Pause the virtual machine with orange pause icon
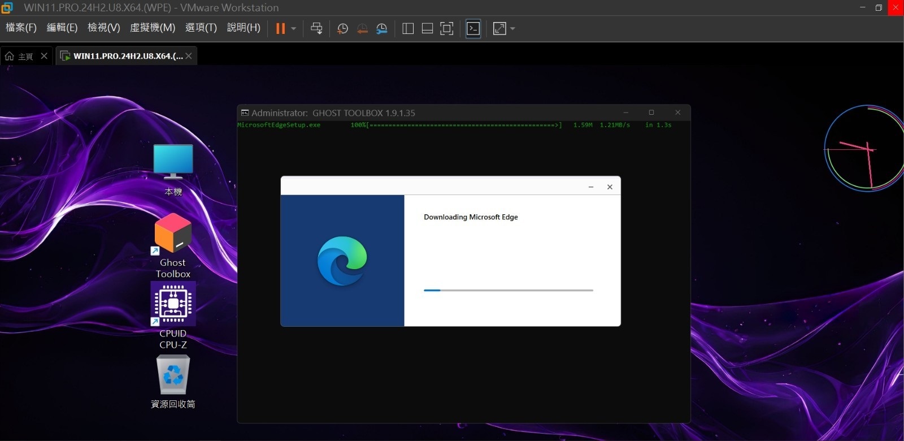 (x=280, y=28)
